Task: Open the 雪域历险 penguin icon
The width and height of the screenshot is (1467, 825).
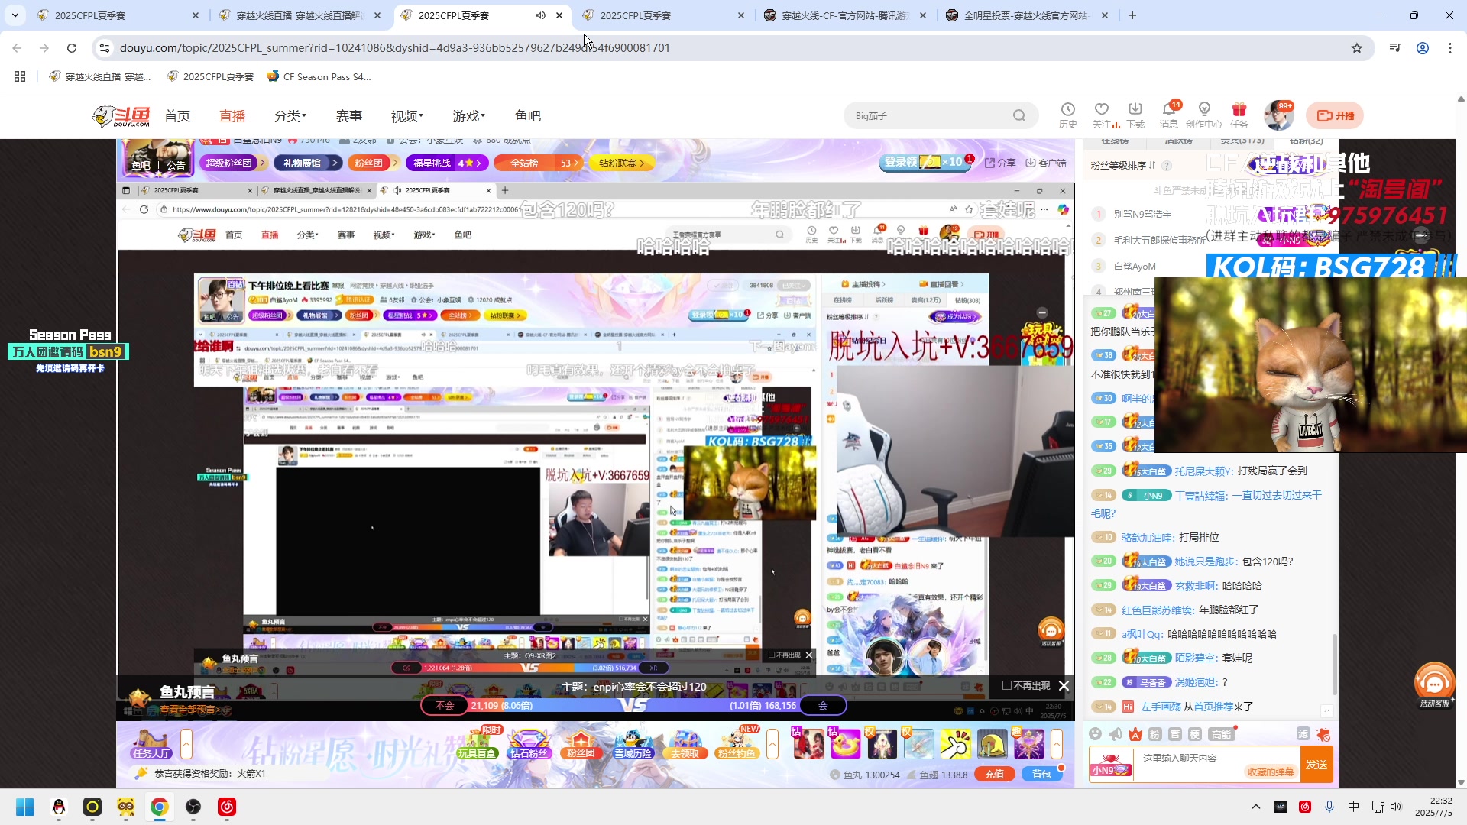Action: tap(633, 743)
